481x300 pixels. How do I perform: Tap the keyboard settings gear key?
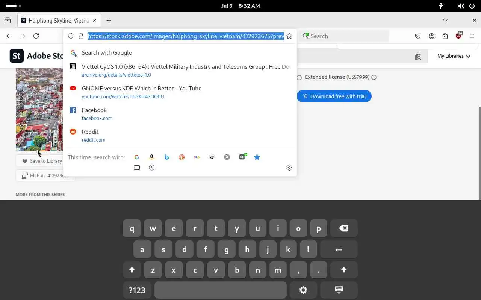click(303, 290)
